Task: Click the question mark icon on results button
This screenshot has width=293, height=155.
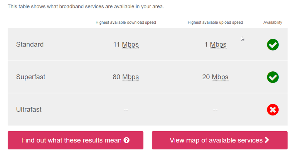Action: click(x=127, y=140)
